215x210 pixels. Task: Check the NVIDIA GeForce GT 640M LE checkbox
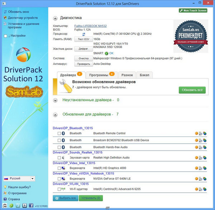tap(59, 179)
